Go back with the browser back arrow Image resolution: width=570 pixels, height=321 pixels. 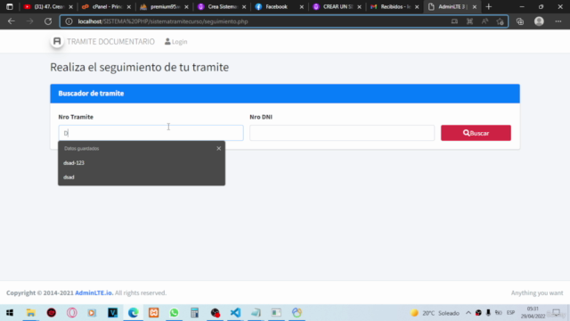pos(12,21)
